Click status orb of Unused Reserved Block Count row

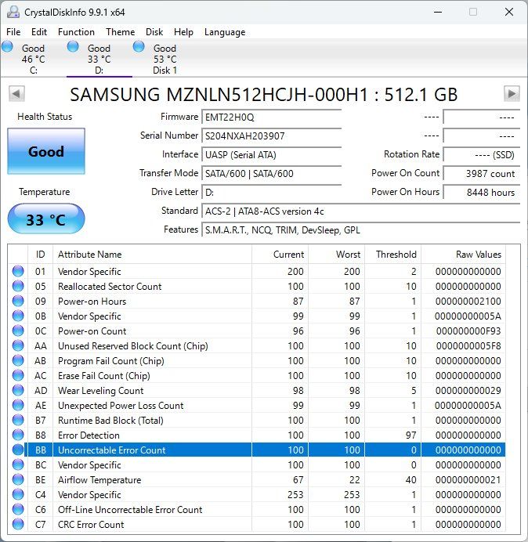point(18,345)
